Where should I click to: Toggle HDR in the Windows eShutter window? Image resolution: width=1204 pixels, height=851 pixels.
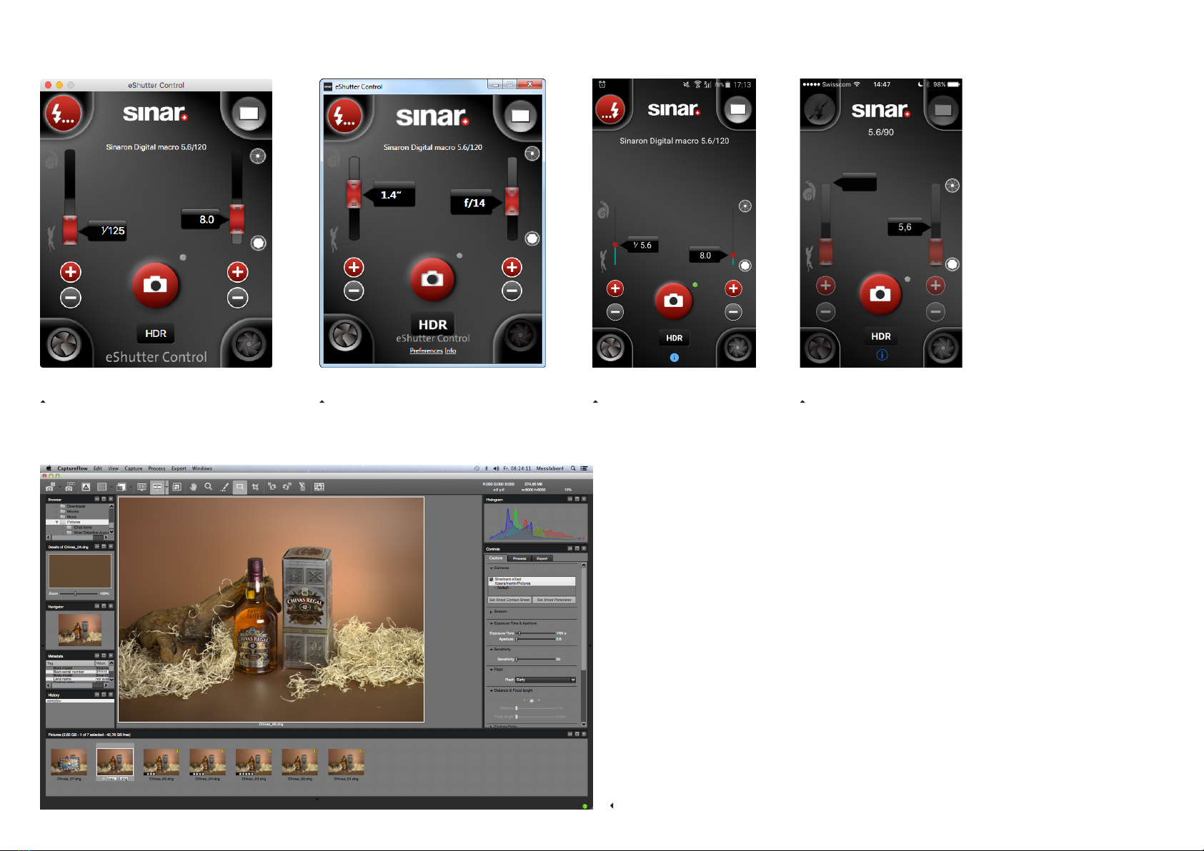coord(432,324)
